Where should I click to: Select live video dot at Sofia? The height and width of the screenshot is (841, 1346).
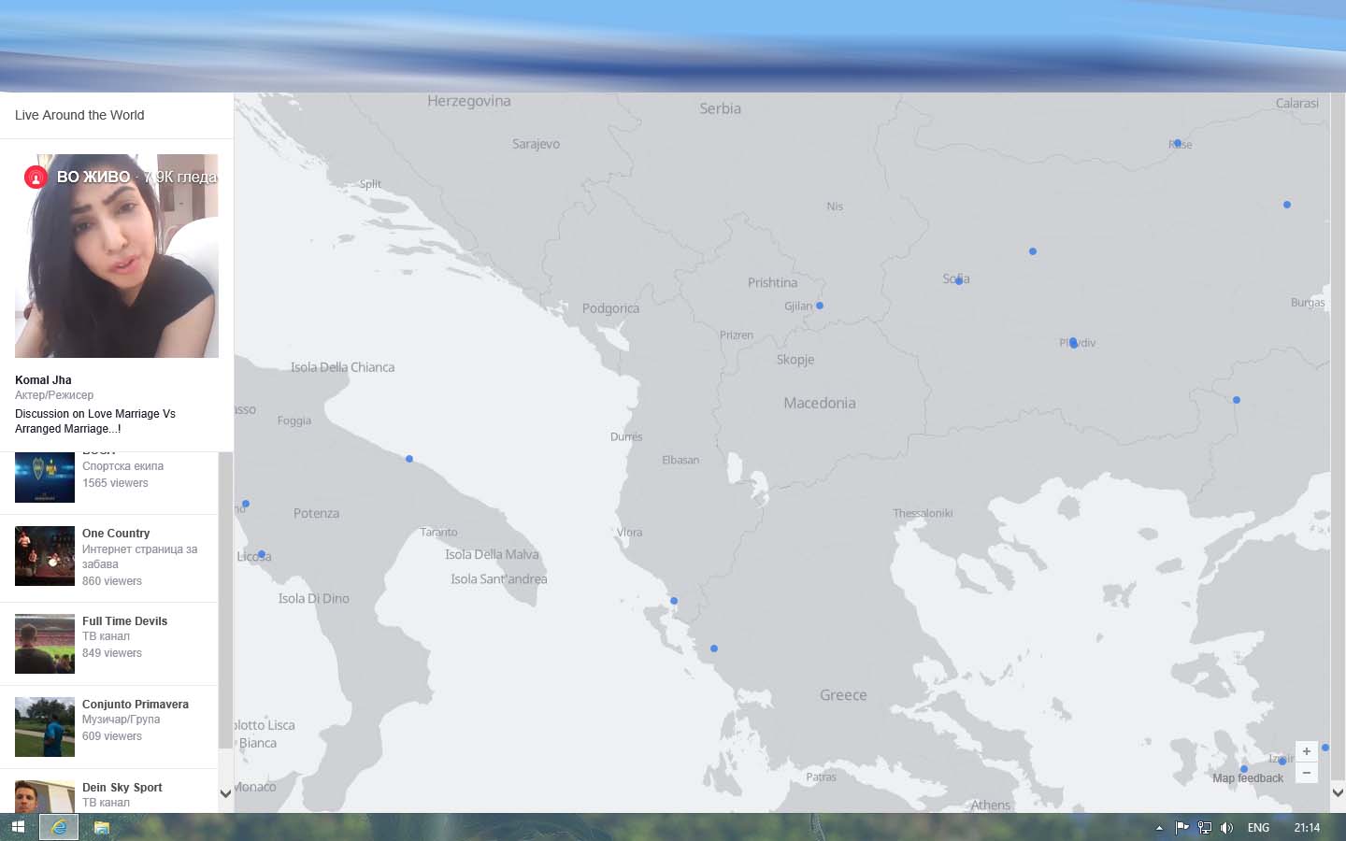click(x=958, y=280)
